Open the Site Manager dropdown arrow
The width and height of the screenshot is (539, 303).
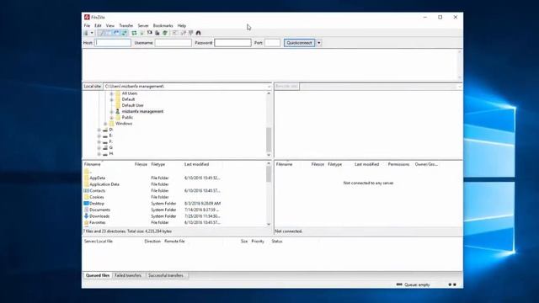pyautogui.click(x=92, y=33)
